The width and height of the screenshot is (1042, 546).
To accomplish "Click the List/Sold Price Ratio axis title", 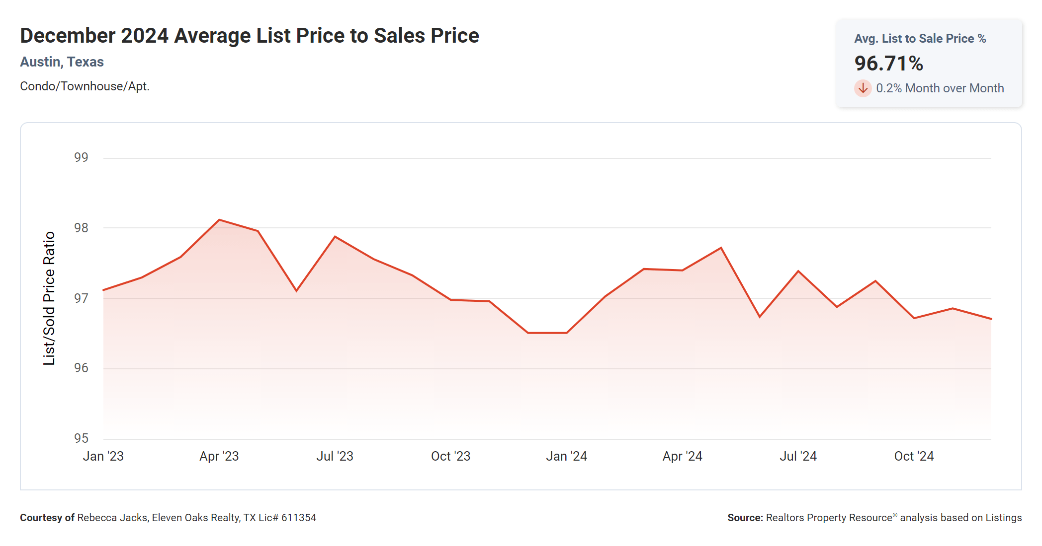I will (x=49, y=298).
